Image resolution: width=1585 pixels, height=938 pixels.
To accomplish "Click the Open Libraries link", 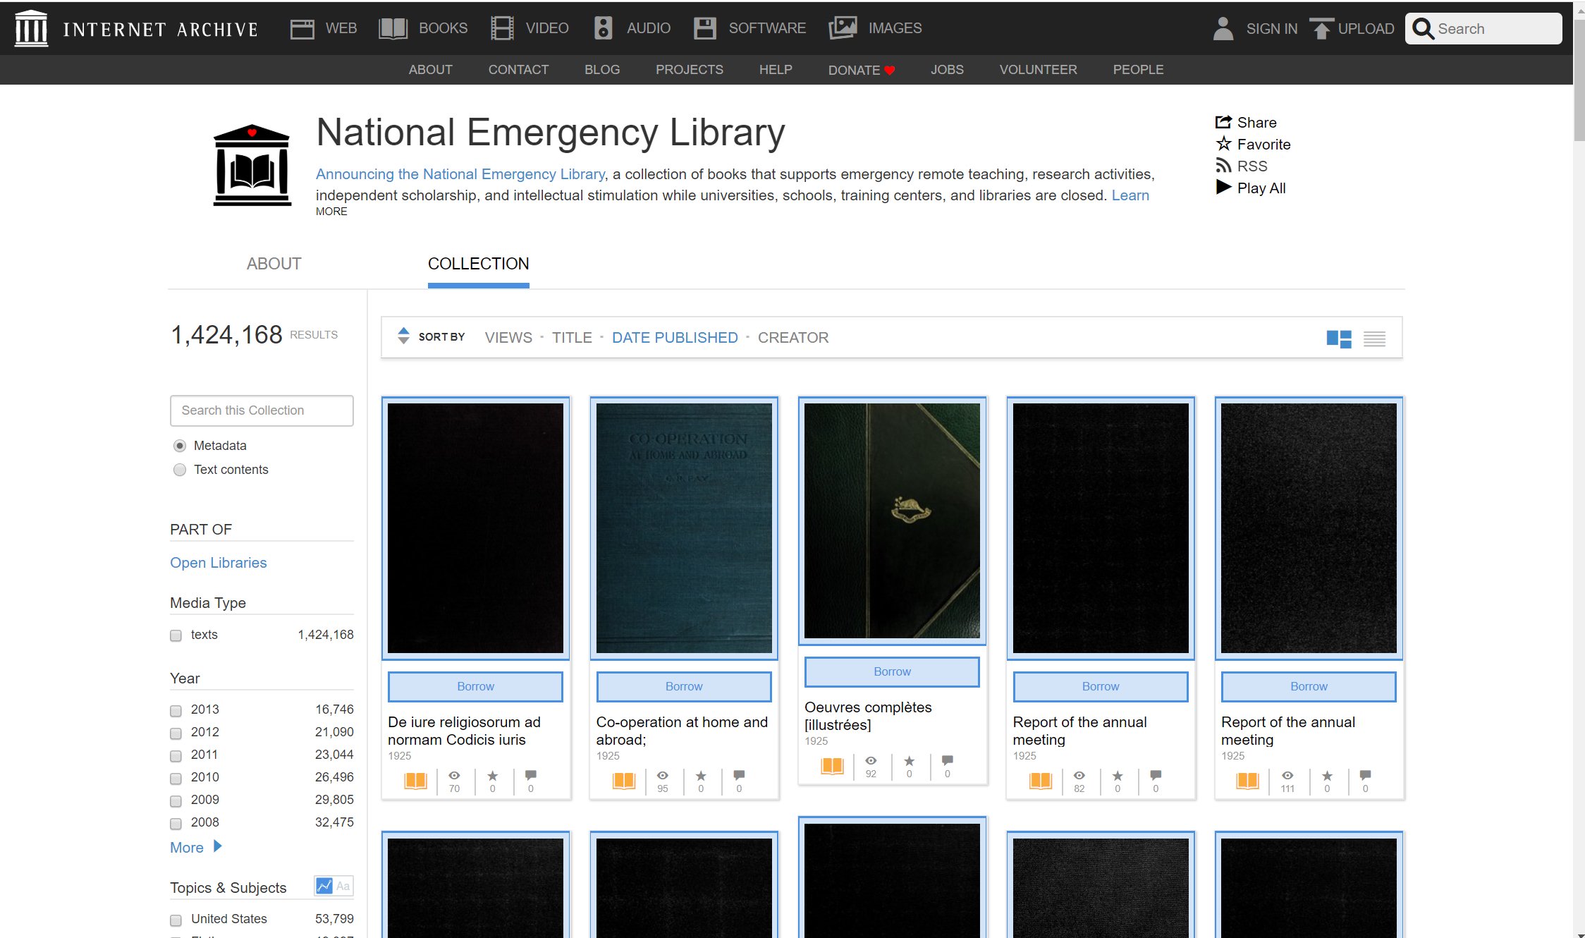I will (218, 562).
